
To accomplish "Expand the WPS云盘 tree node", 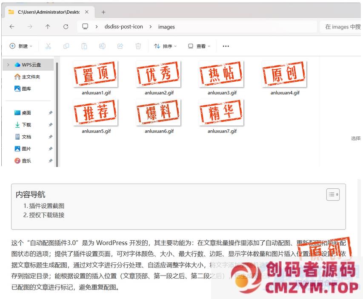I will [8, 65].
